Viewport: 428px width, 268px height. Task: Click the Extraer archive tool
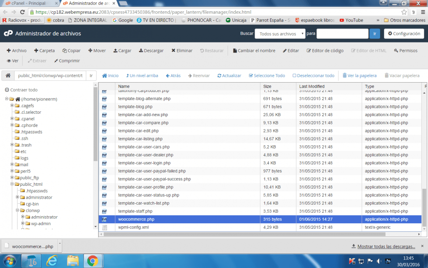click(x=37, y=61)
